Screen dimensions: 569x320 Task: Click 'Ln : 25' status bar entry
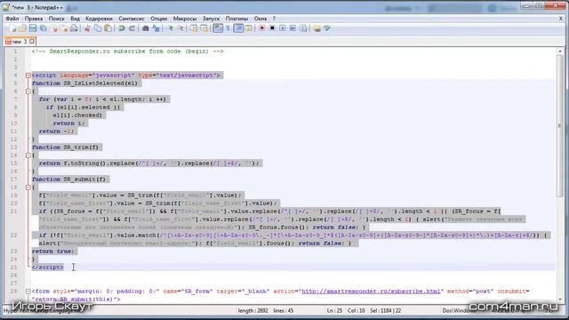tap(334, 310)
